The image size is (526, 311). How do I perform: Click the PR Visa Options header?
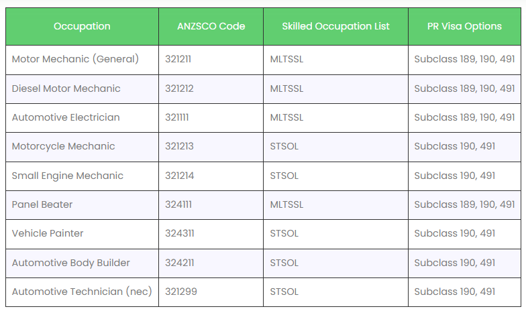[x=464, y=26]
